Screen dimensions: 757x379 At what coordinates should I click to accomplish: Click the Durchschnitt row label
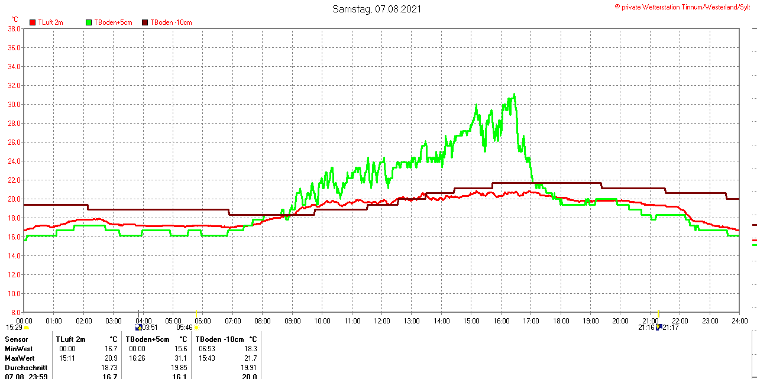pos(26,368)
